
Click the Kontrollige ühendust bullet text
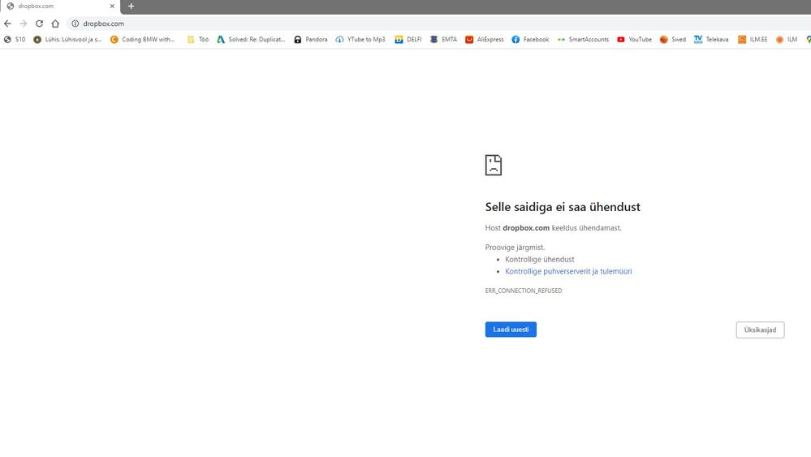(x=540, y=260)
